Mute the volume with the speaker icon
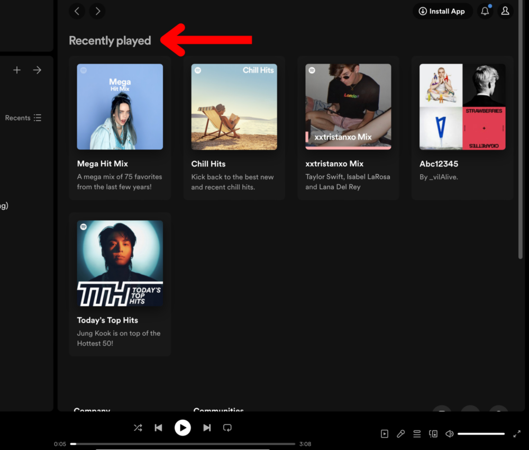The height and width of the screenshot is (450, 529). pos(449,434)
